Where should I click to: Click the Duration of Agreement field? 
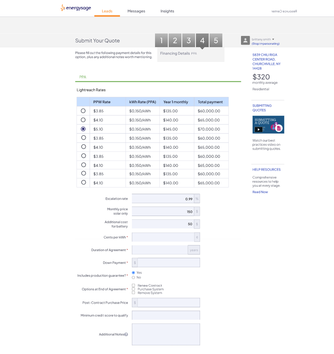(160, 250)
